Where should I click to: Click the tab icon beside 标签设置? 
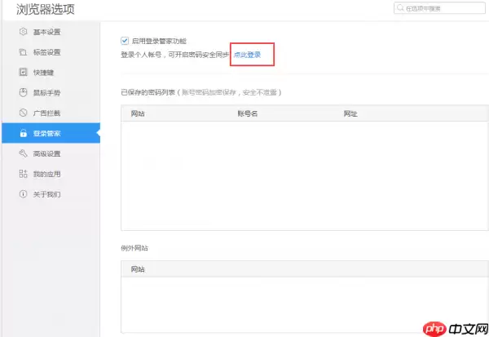tap(23, 52)
